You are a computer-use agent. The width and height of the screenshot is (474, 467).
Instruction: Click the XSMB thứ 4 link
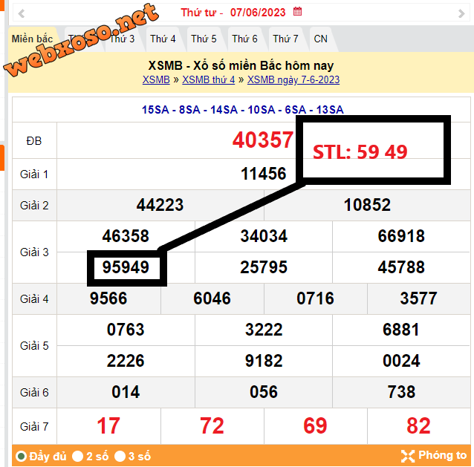point(209,79)
